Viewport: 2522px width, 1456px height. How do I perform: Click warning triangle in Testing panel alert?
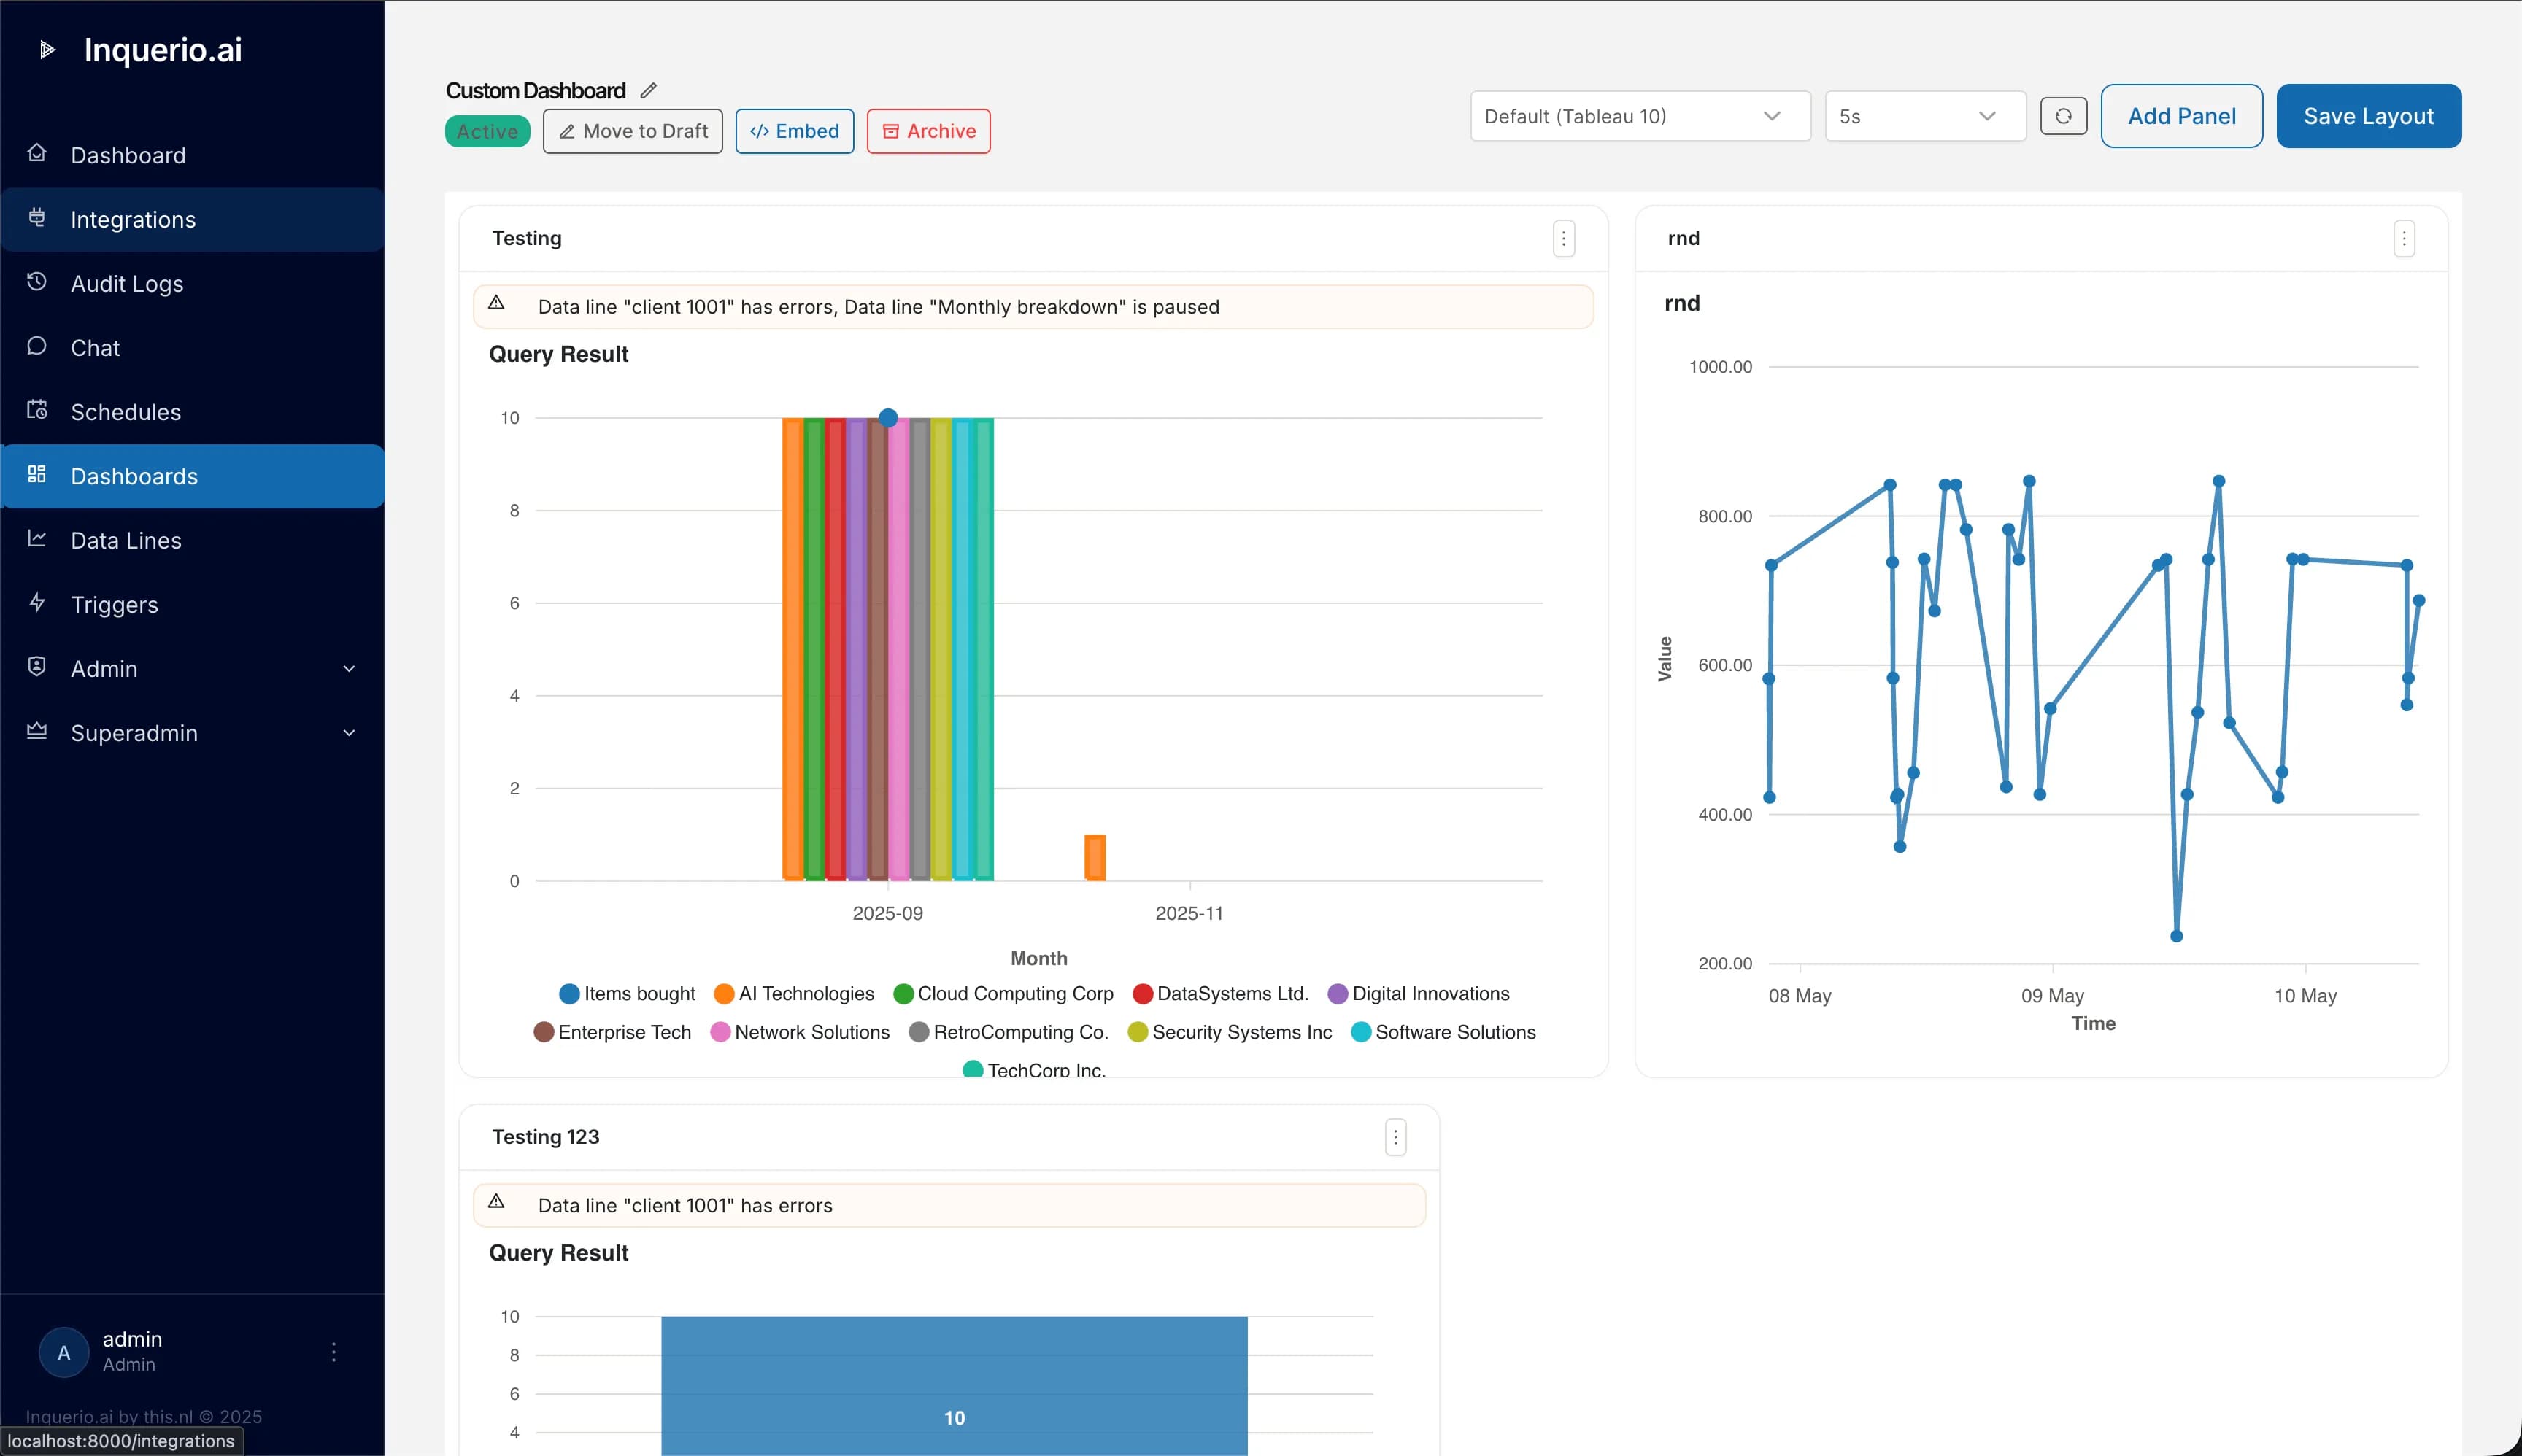496,303
